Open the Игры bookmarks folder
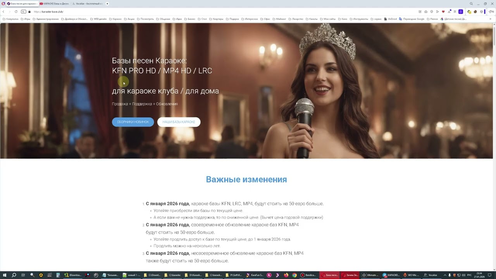The image size is (496, 279). pos(26,19)
